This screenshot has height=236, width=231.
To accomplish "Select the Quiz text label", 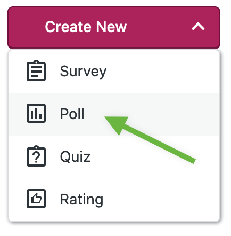I will point(75,156).
